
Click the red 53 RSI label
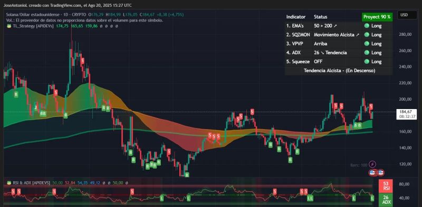(x=386, y=186)
